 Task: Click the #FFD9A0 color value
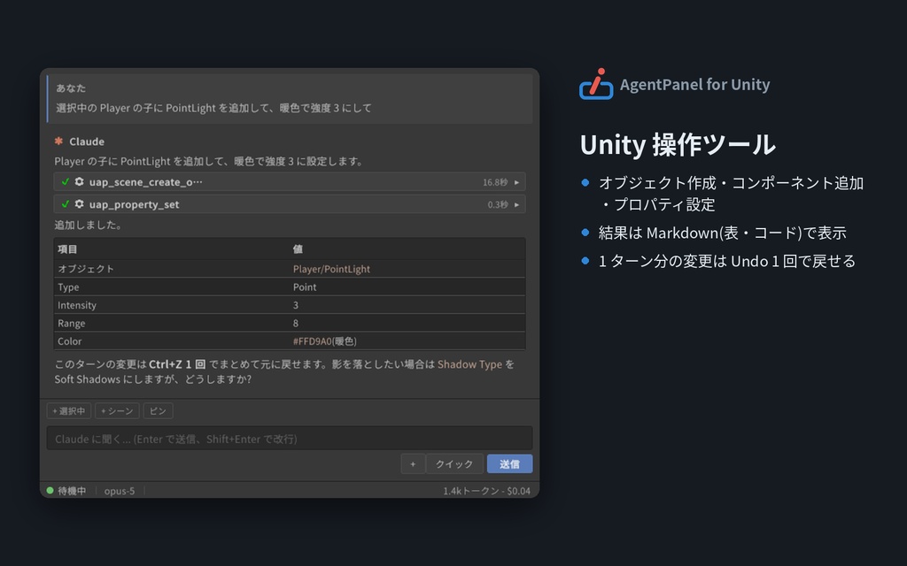click(x=313, y=340)
